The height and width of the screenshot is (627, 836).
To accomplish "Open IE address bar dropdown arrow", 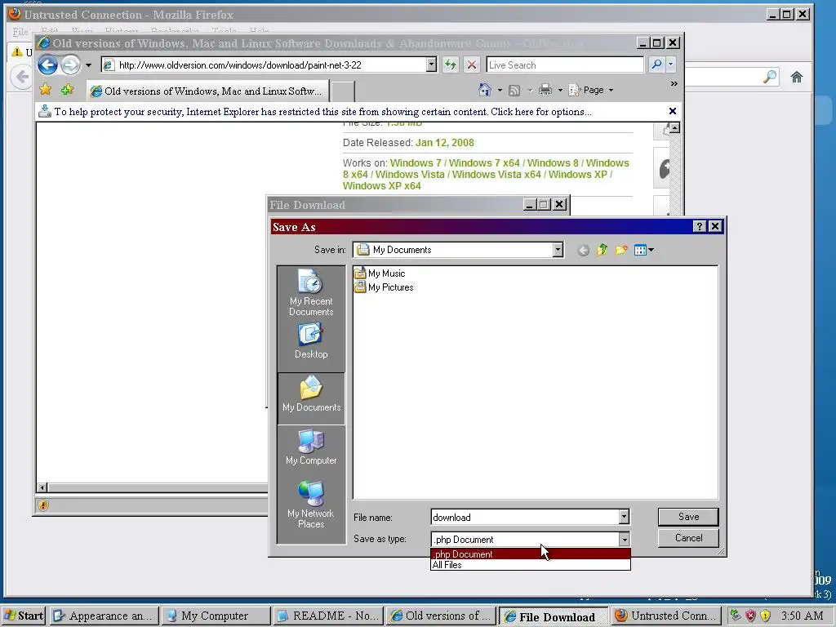I will pos(431,65).
